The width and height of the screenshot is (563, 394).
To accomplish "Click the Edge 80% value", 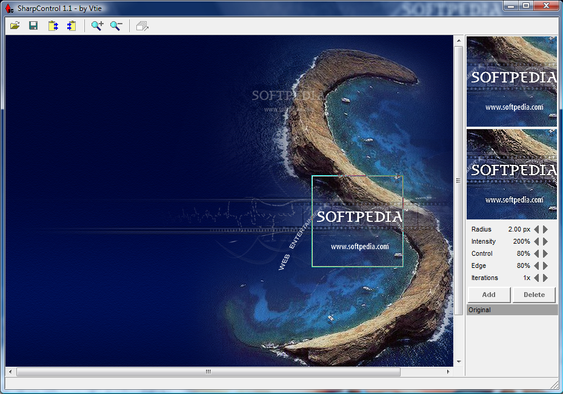I will click(524, 265).
